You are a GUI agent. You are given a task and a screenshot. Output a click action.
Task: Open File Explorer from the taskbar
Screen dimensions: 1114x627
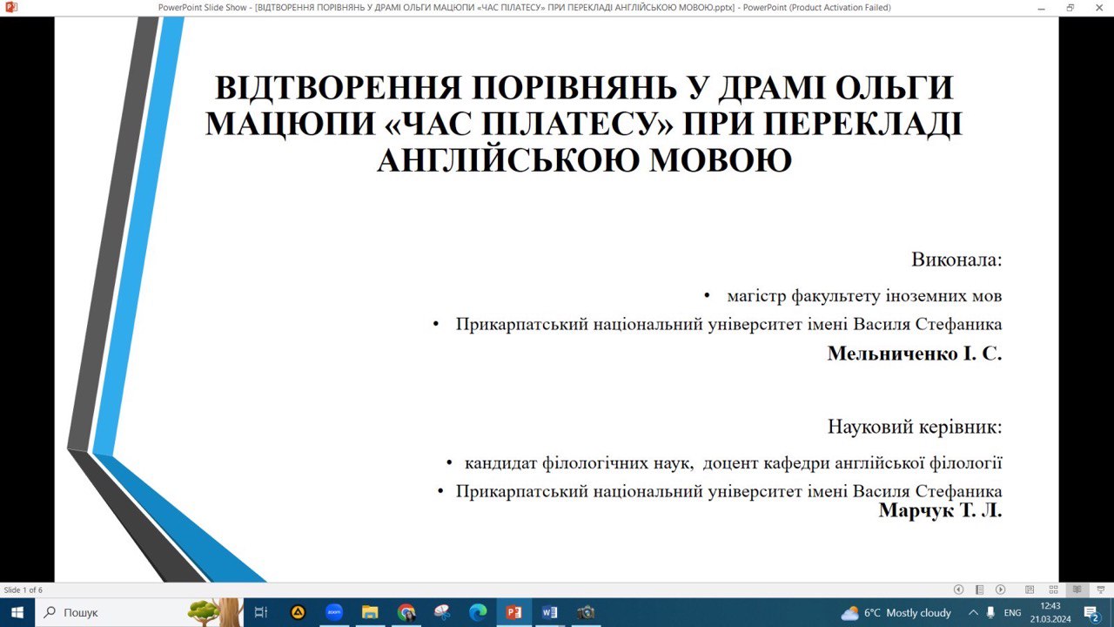[370, 612]
